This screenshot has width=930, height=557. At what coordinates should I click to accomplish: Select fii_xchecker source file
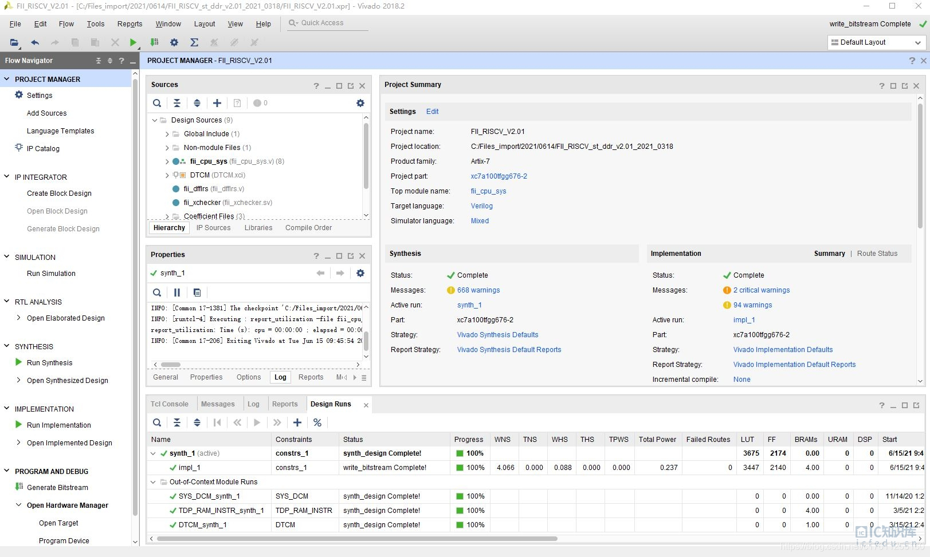point(228,203)
